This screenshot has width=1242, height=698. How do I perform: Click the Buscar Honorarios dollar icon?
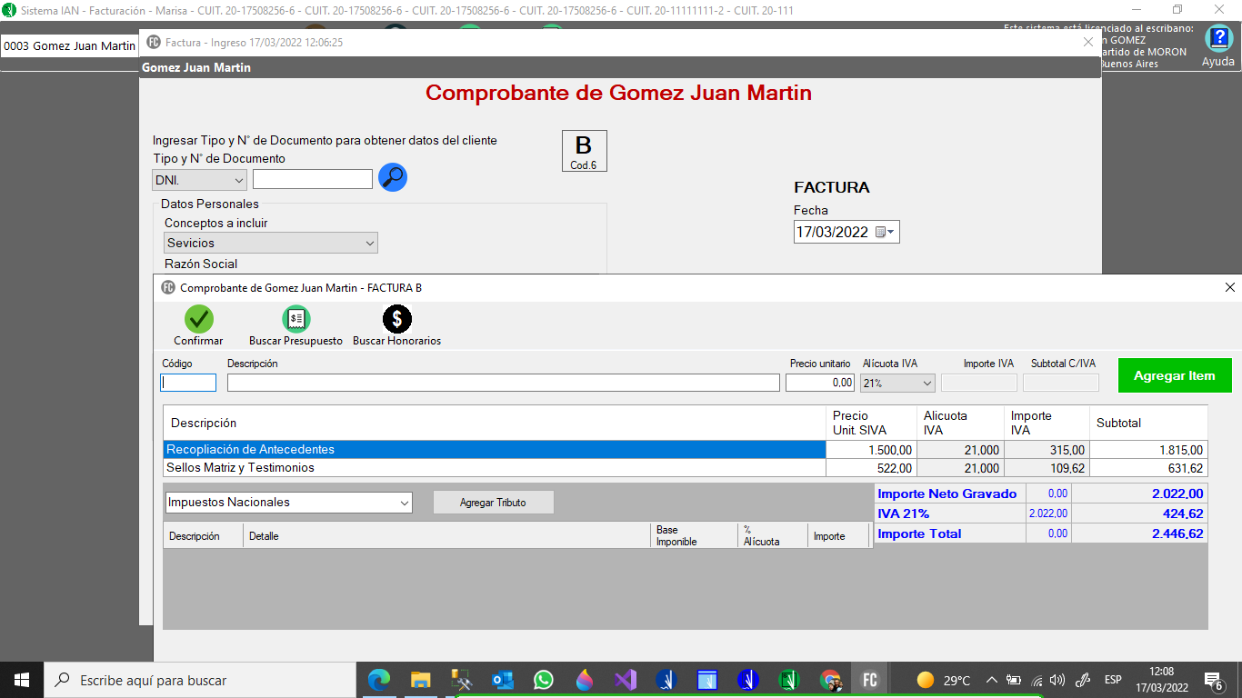[396, 319]
